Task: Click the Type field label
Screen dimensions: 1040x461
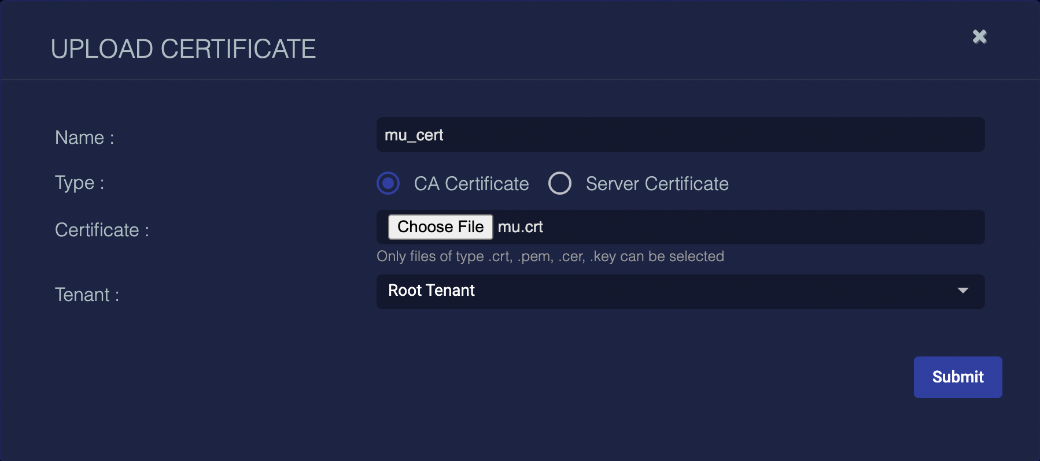Action: 79,183
